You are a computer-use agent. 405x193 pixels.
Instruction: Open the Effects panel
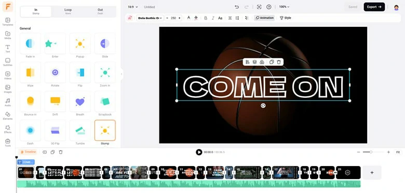coord(7,129)
